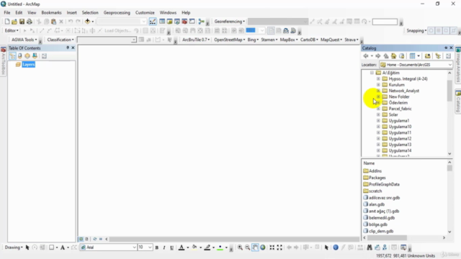Undo the last action

pyautogui.click(x=71, y=22)
